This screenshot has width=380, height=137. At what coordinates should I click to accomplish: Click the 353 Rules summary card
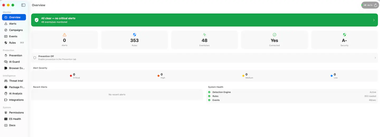point(135,40)
